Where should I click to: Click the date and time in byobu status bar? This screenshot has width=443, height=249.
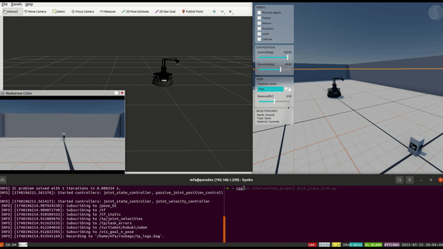tap(422, 245)
